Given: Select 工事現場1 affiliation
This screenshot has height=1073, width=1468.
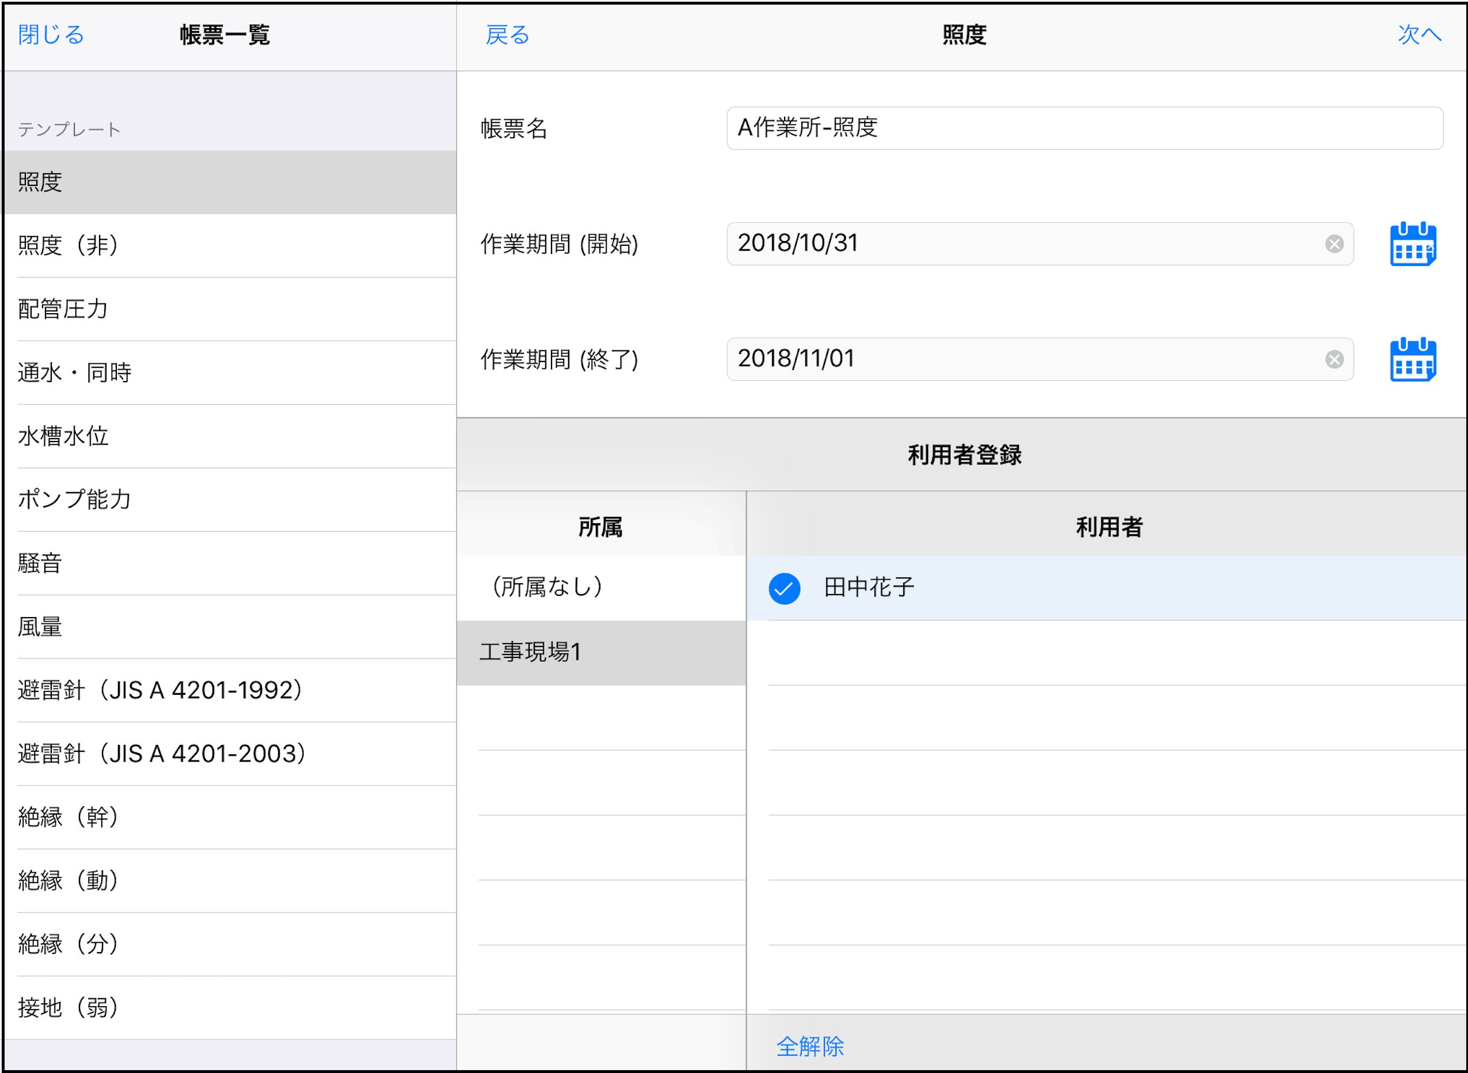Looking at the screenshot, I should (600, 652).
